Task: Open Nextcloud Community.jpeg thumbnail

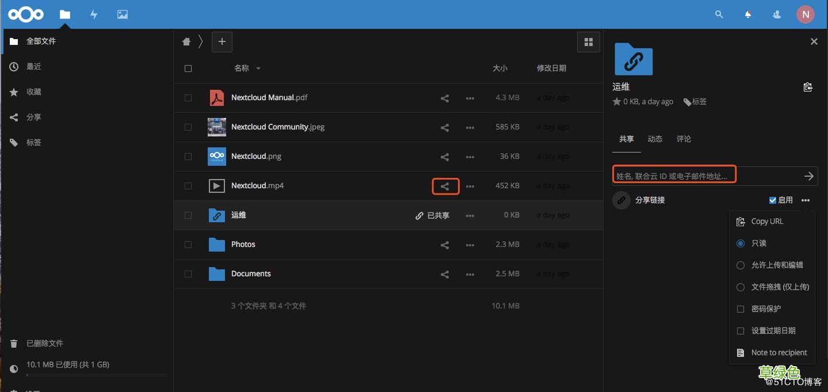Action: [x=216, y=127]
